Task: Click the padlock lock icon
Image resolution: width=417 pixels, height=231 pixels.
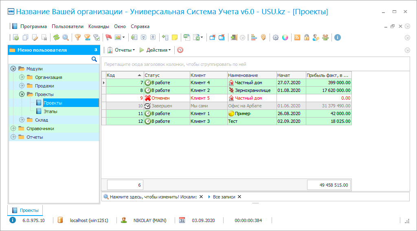Action: [307, 37]
